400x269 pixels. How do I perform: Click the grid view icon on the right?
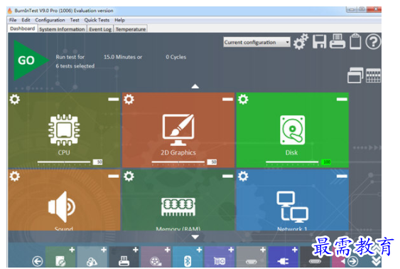[373, 76]
